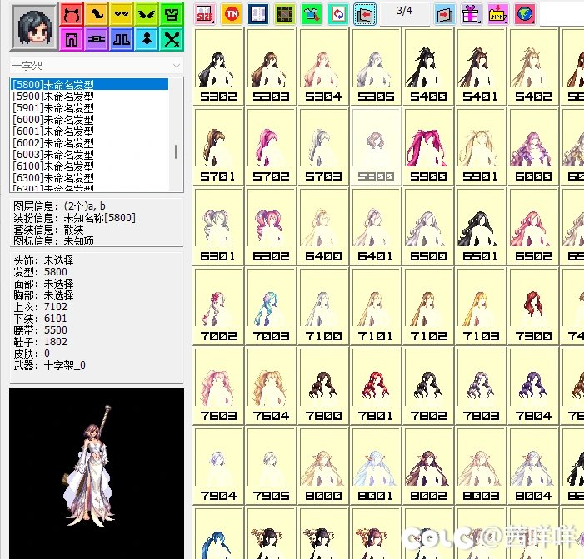
Task: Select the blue shoes category icon
Action: pos(122,39)
